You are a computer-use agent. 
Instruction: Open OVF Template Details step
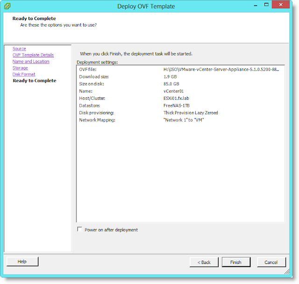(x=33, y=55)
